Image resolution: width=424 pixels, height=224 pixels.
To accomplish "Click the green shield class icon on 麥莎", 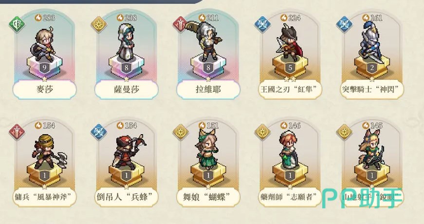I will pos(17,25).
